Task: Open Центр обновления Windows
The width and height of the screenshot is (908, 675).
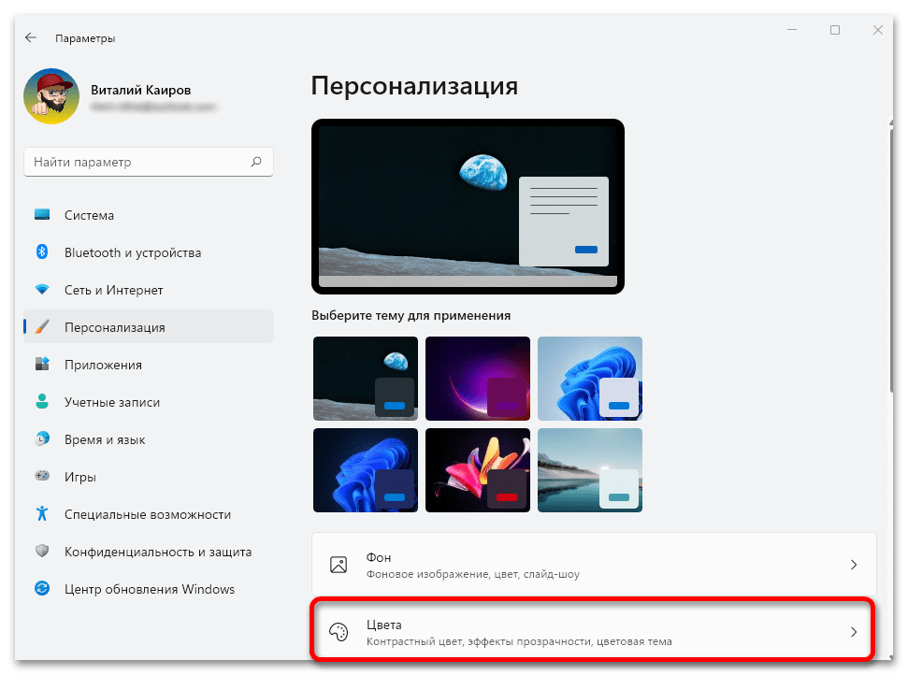Action: (x=149, y=589)
